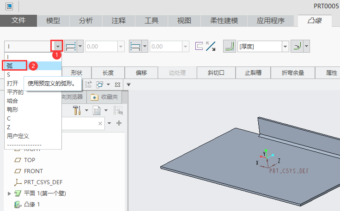Open the hammer and screwdriver settings tool

coord(77,110)
